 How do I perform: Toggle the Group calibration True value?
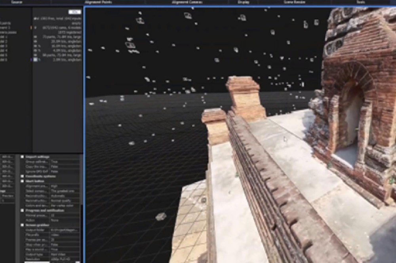tap(65, 162)
